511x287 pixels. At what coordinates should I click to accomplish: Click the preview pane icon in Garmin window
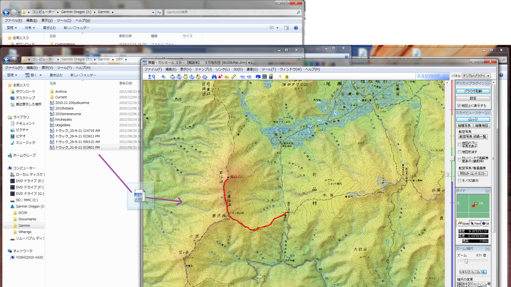pyautogui.click(x=286, y=28)
